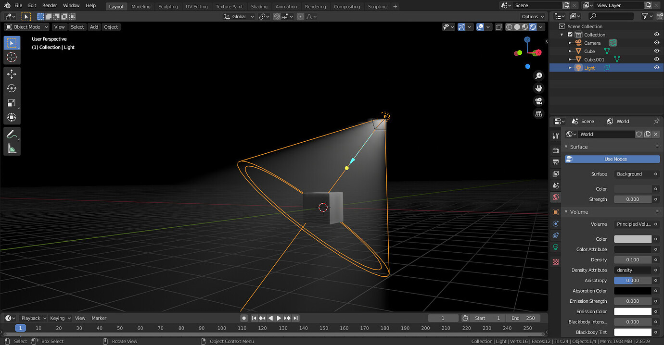664x345 pixels.
Task: Select the Scale tool
Action: [12, 103]
